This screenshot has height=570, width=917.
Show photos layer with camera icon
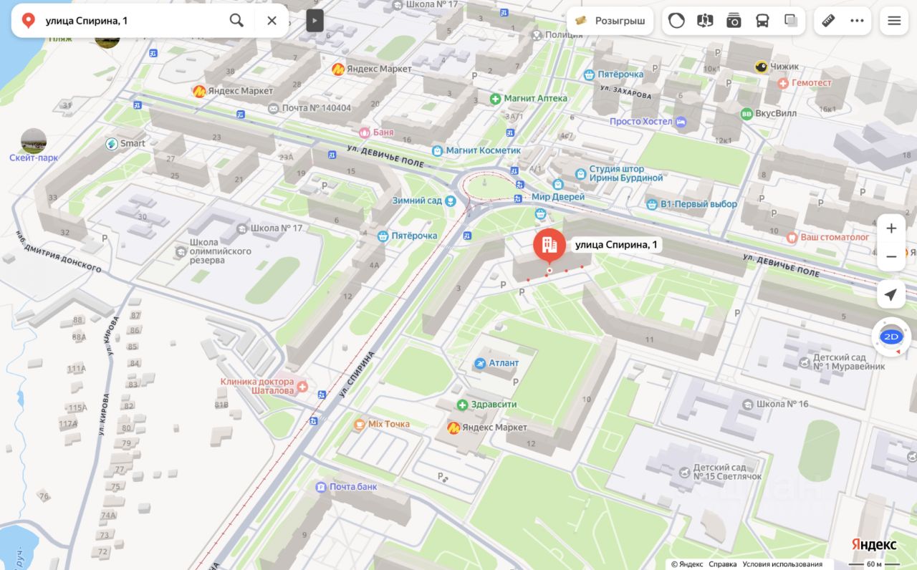(734, 21)
